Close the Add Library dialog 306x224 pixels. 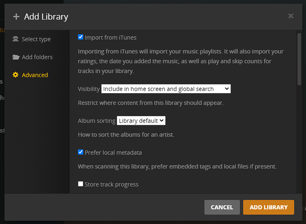290,16
